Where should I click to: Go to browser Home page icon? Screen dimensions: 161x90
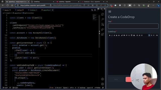pos(12,5)
